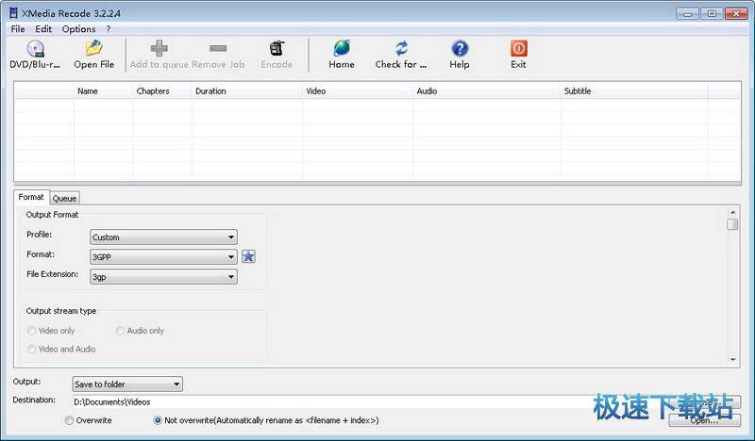Open the File Extension dropdown showing 3gp
The image size is (755, 441).
tap(163, 277)
